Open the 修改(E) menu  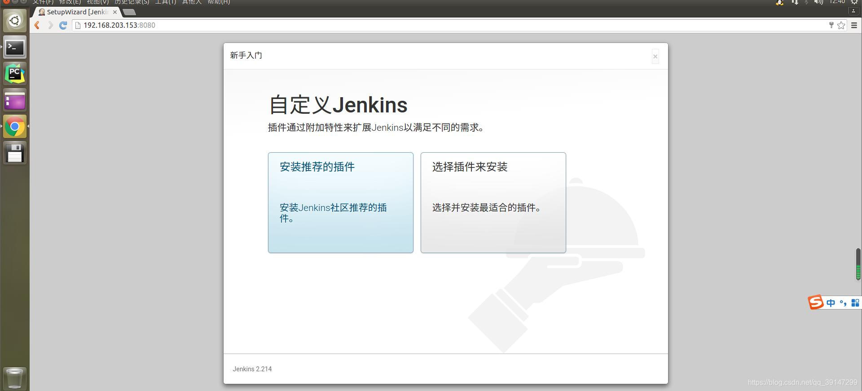click(x=70, y=2)
